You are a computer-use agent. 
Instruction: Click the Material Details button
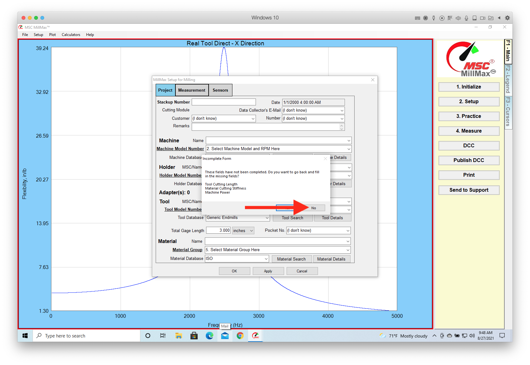331,259
